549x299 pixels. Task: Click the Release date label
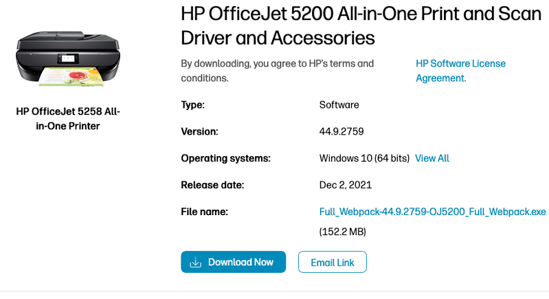coord(212,185)
